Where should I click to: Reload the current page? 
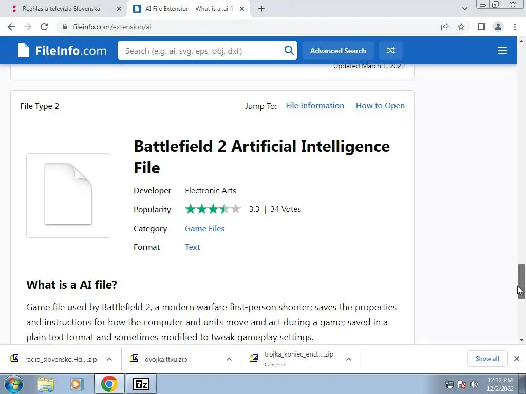click(44, 27)
